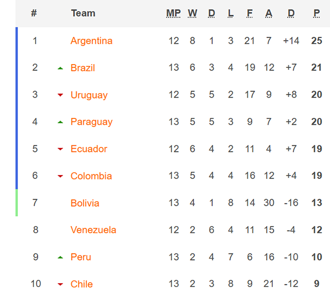This screenshot has height=294, width=330.
Task: Click the green up arrow beside Peru
Action: pyautogui.click(x=60, y=257)
